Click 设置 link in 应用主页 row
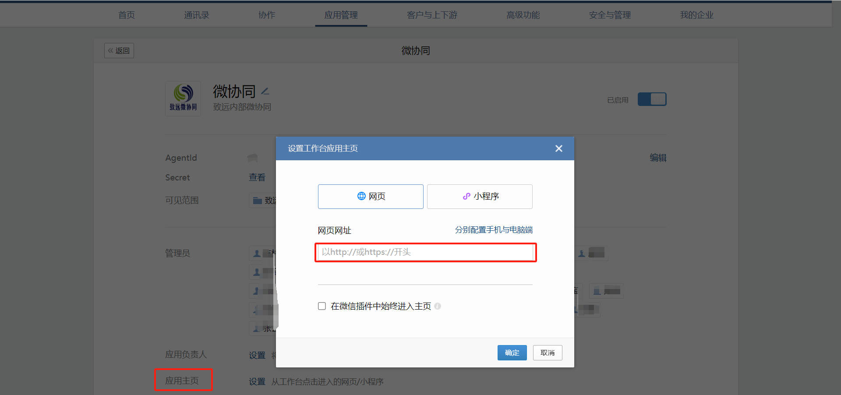Screen dimensions: 841x395 257,381
